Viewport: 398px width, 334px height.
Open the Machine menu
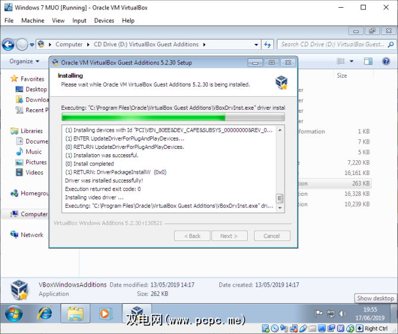click(x=33, y=21)
